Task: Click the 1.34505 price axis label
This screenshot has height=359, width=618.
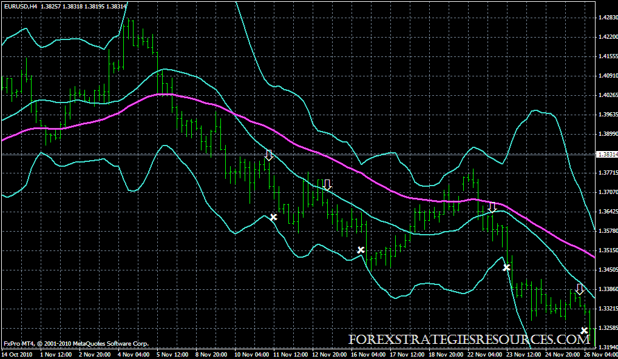Action: (x=608, y=270)
